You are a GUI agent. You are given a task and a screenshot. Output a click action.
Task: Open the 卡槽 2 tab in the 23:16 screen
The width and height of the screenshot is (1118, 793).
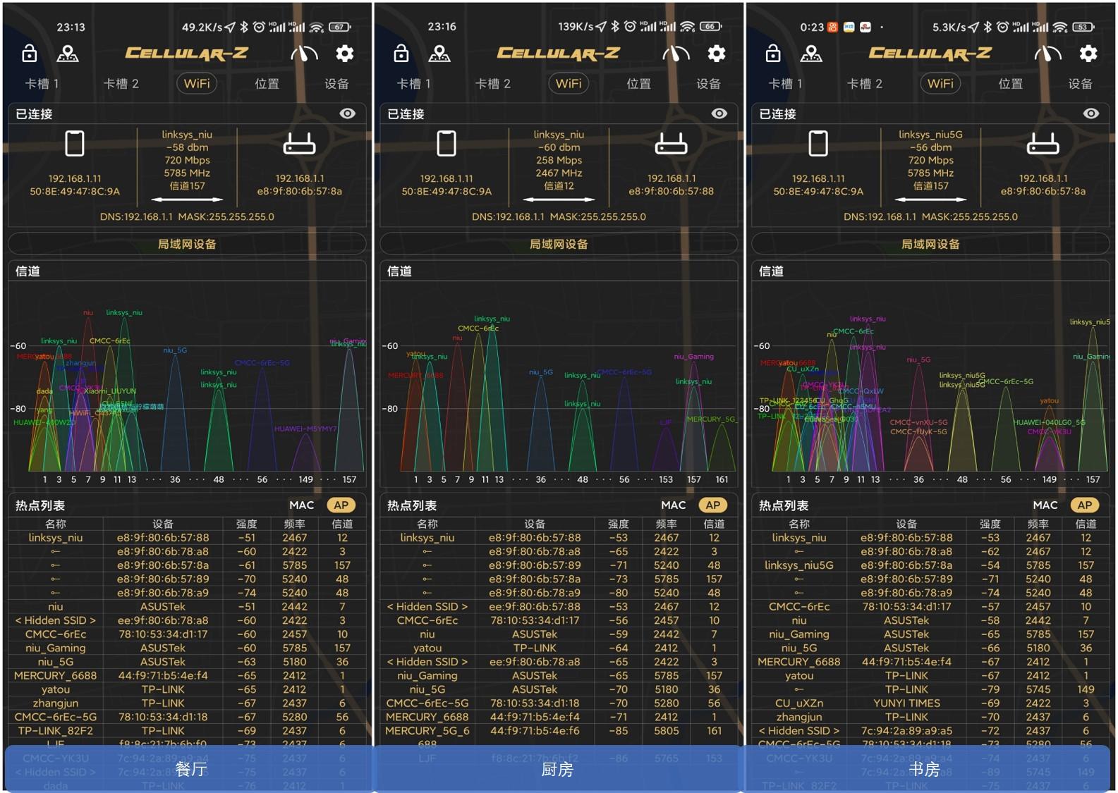point(493,84)
